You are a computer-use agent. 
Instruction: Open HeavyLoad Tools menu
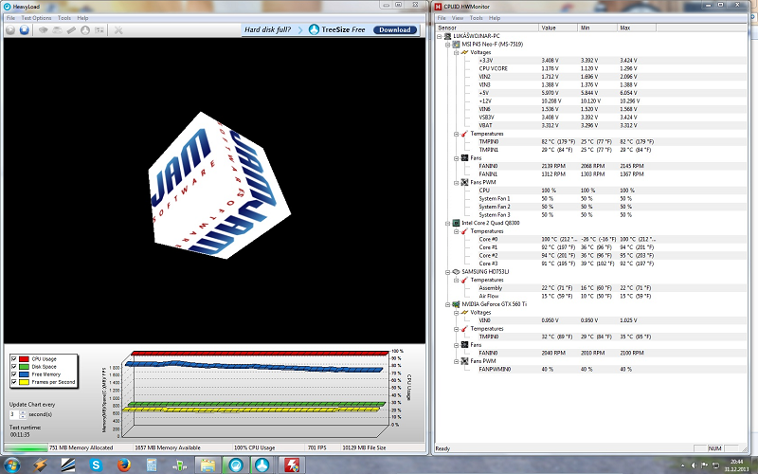64,18
